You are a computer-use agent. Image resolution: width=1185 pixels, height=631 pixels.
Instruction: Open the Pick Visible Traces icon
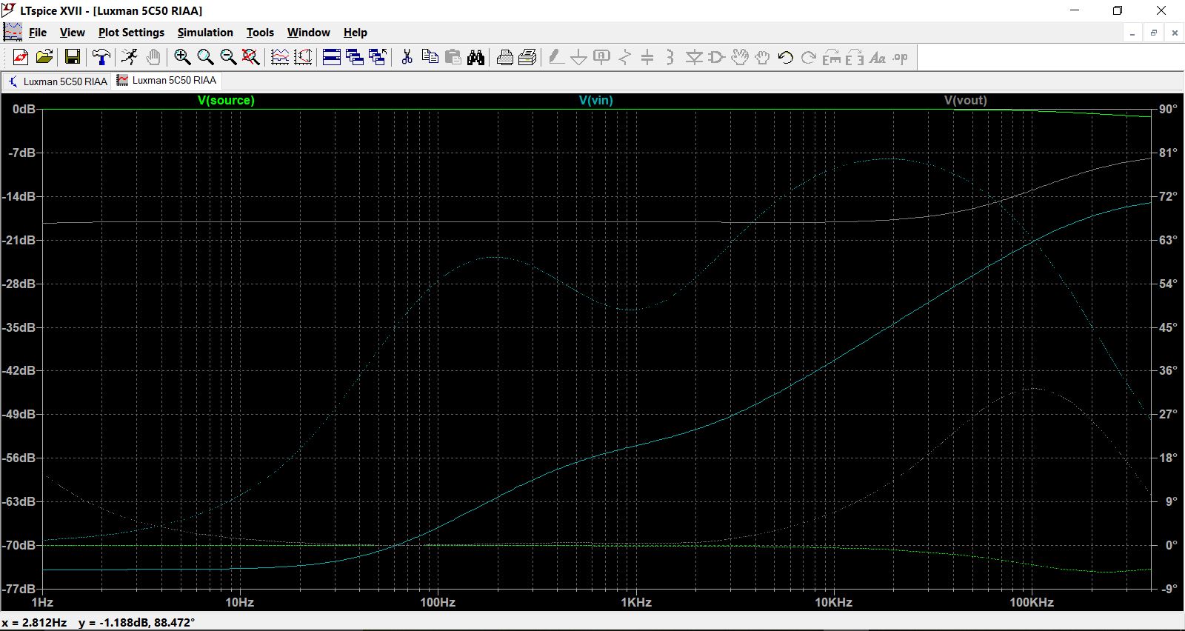pyautogui.click(x=280, y=57)
